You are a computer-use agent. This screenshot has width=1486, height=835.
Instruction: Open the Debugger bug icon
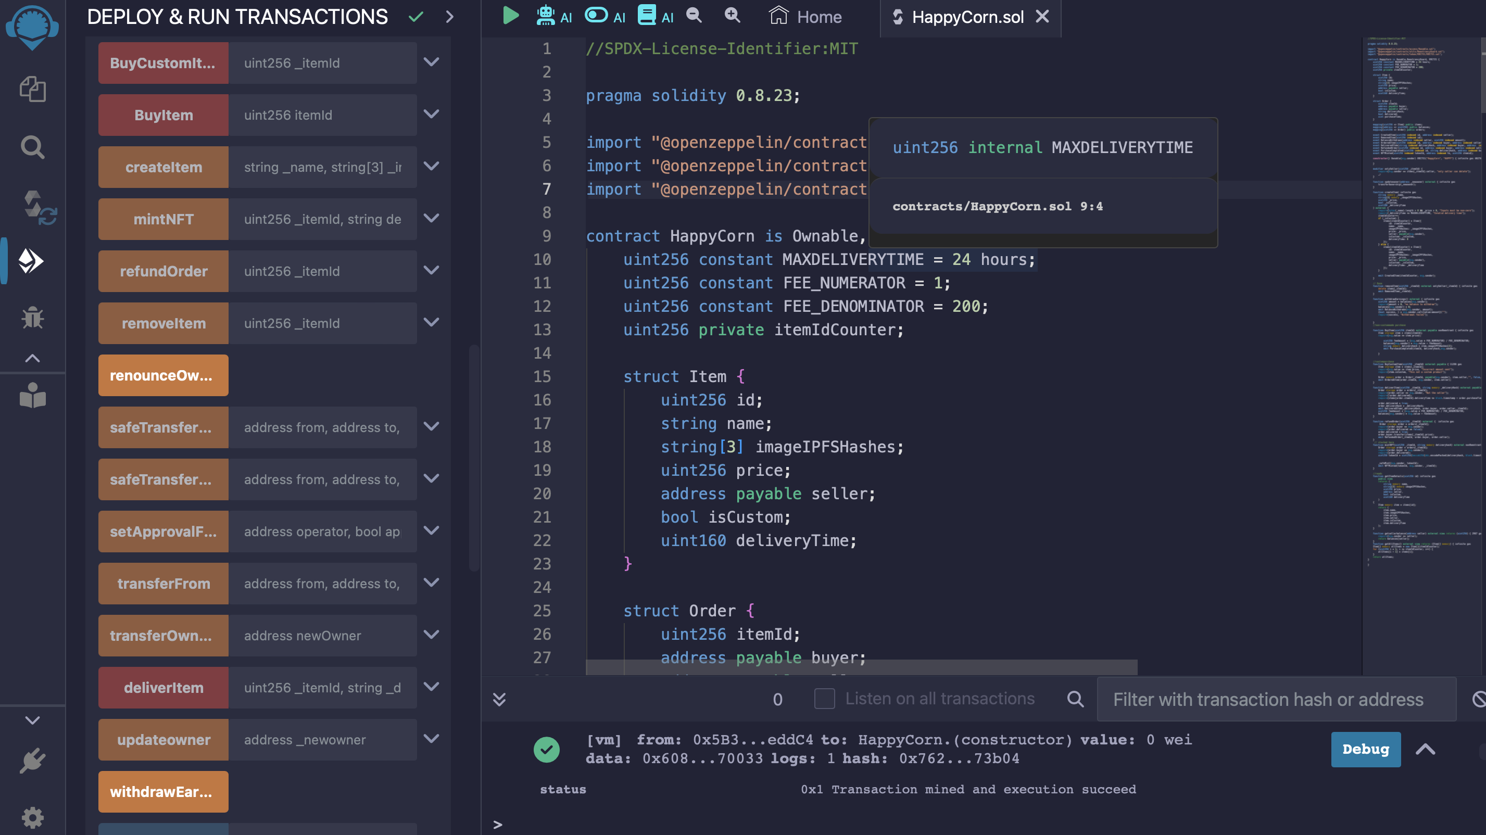32,317
